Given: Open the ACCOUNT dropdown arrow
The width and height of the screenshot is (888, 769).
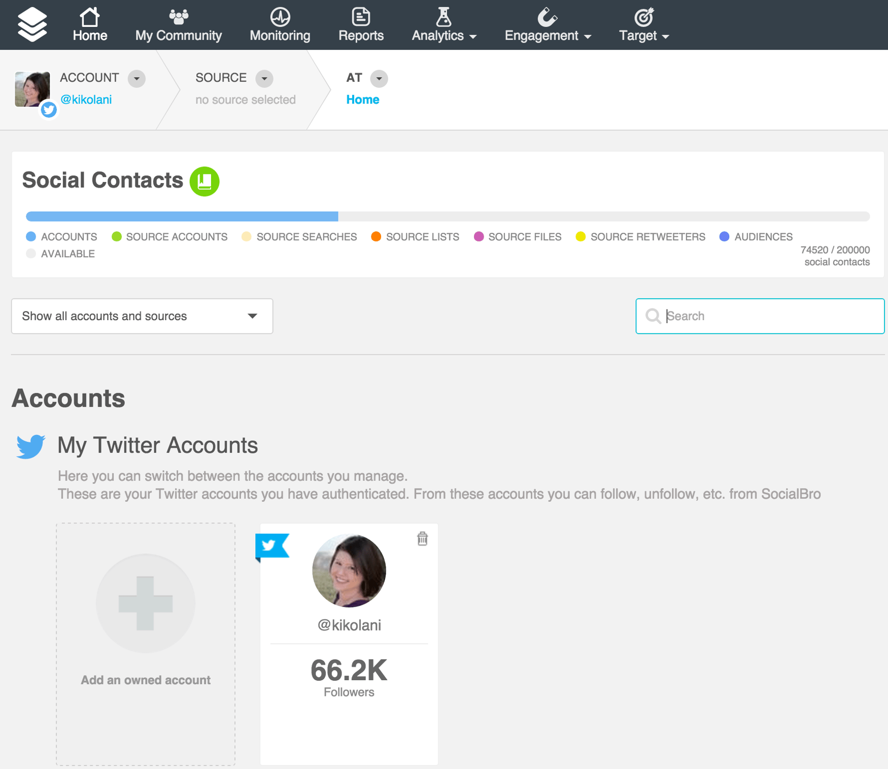Looking at the screenshot, I should point(136,79).
